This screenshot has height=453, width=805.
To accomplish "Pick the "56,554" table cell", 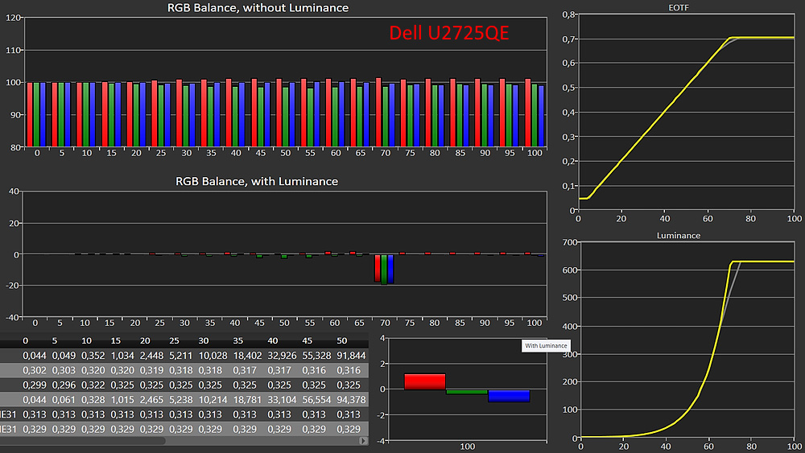I will click(316, 400).
